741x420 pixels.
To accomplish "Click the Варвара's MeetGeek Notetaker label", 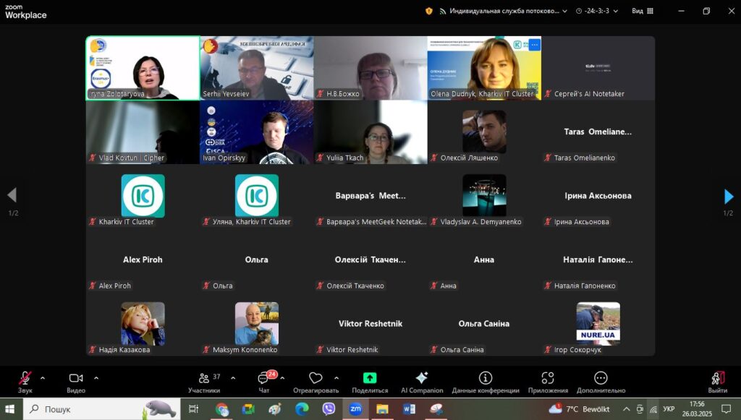I will [x=376, y=221].
